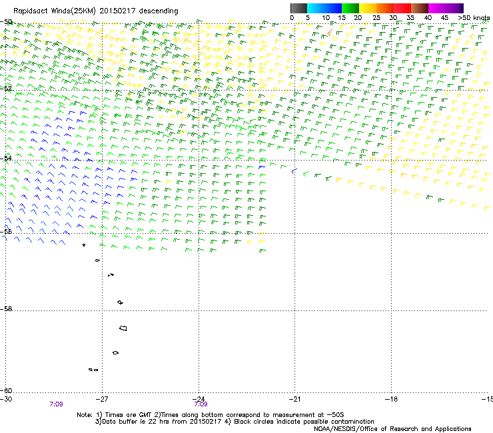Click the island outline just above the -58 line
The width and height of the screenshot is (493, 433).
pos(120,302)
